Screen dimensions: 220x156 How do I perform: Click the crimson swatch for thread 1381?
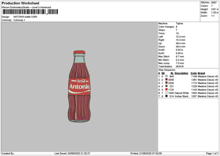(x=166, y=79)
